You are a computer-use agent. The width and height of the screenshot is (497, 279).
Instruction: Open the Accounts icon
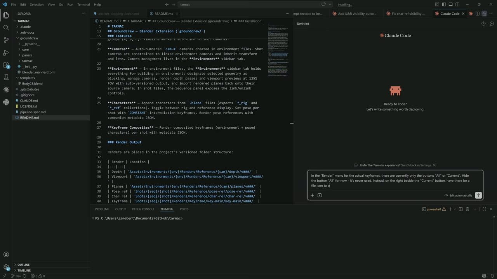pyautogui.click(x=6, y=255)
